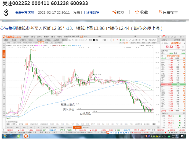Zoom out chart with the minus button
The height and width of the screenshot is (142, 189).
123,43
